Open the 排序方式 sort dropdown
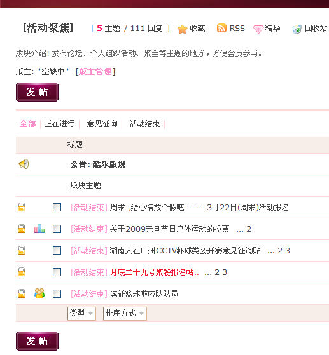The width and height of the screenshot is (329, 355). 125,314
